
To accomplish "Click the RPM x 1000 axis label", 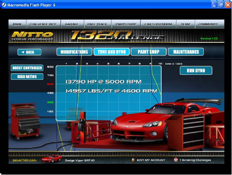I will point(174,64).
